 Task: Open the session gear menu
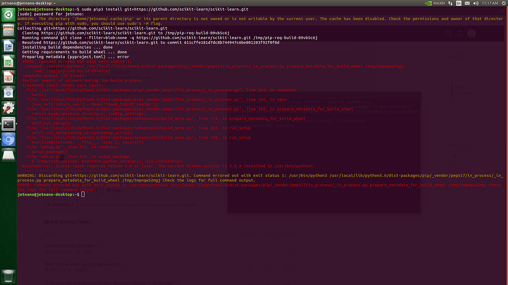(x=504, y=3)
